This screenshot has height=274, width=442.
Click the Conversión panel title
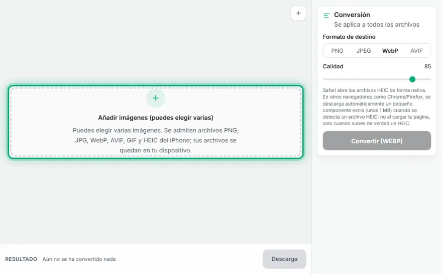tap(352, 15)
